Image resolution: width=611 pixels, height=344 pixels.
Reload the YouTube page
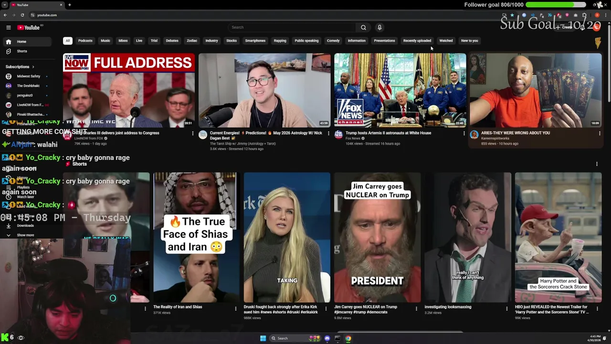[22, 15]
